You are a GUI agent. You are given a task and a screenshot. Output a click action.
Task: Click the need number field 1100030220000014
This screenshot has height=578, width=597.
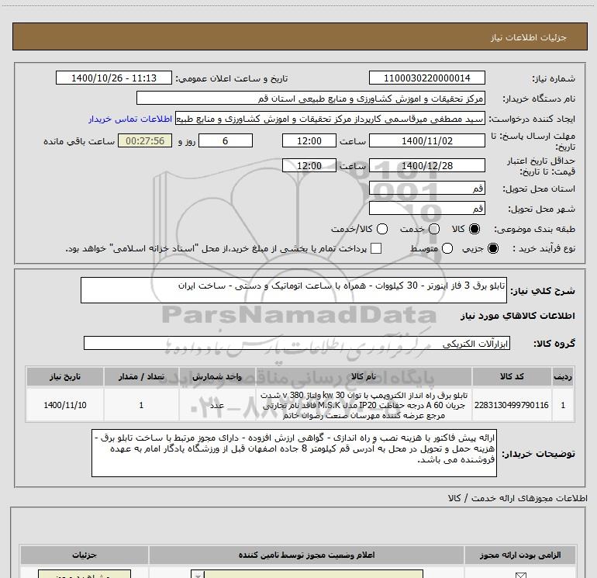426,78
